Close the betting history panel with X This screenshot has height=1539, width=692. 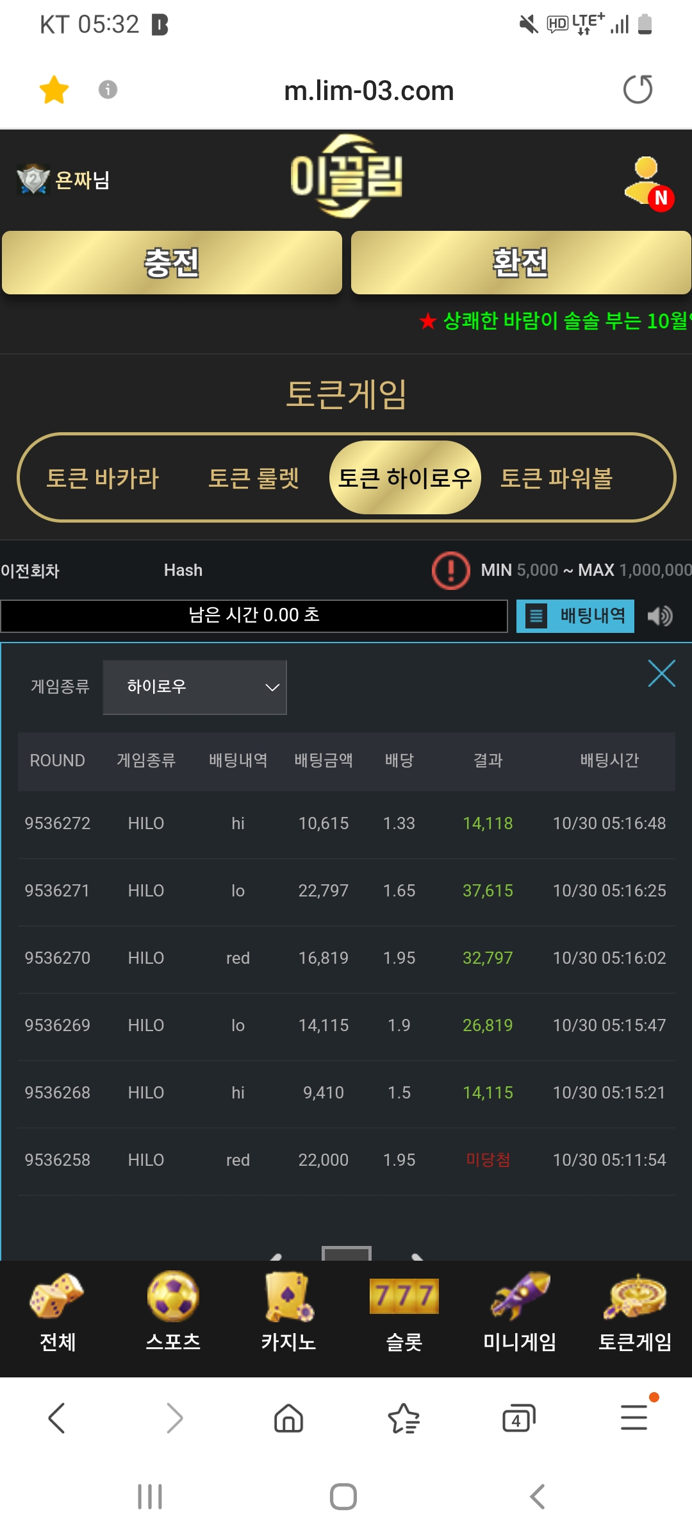pos(661,673)
